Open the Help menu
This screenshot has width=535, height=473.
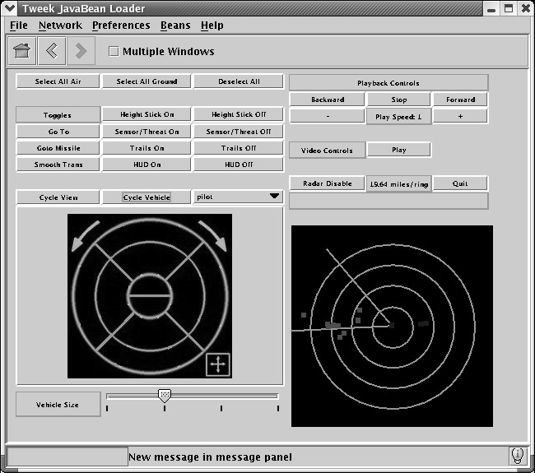tap(212, 26)
